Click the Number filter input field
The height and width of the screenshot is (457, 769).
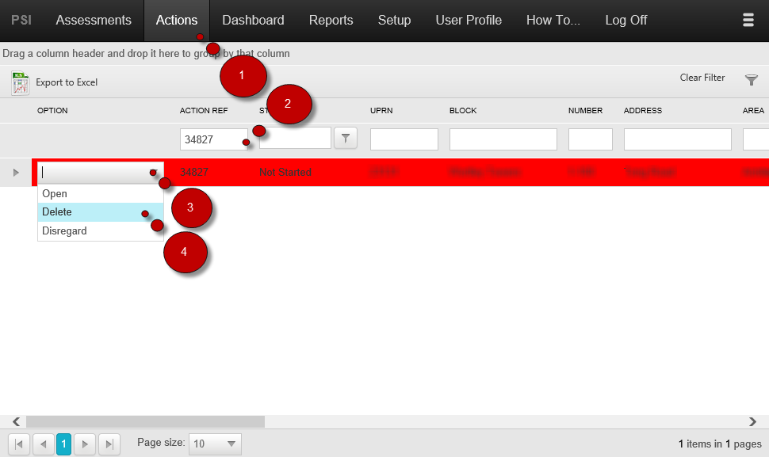tap(591, 139)
